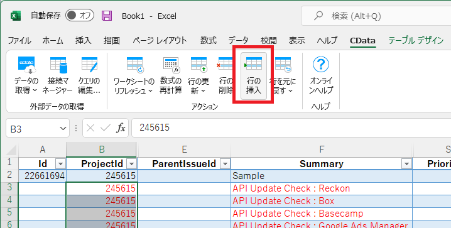This screenshot has width=451, height=228.
Task: Open the 接続マネージャー connection manager
Action: coord(58,75)
